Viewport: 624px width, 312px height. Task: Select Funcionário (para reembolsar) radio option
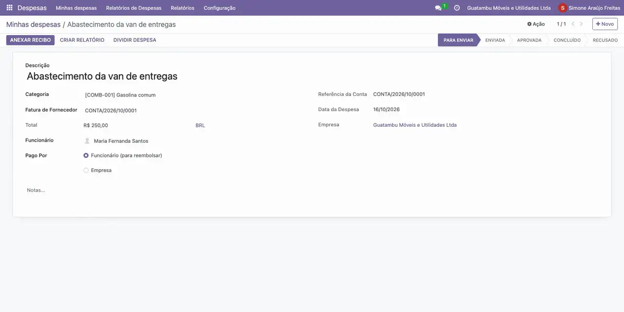coord(86,156)
